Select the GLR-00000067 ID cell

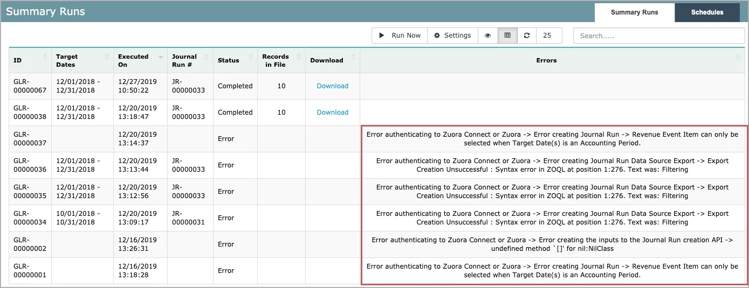[x=30, y=86]
